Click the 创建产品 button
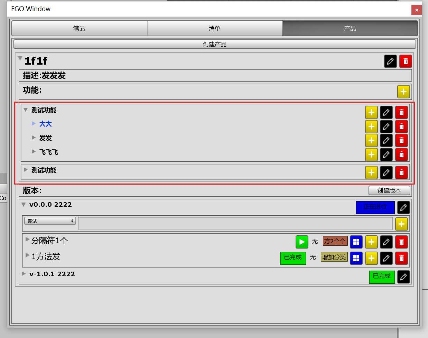The width and height of the screenshot is (428, 338). [x=214, y=44]
